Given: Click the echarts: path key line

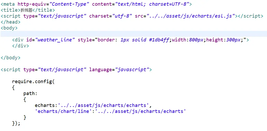Looking at the screenshot, I should click(x=93, y=105).
